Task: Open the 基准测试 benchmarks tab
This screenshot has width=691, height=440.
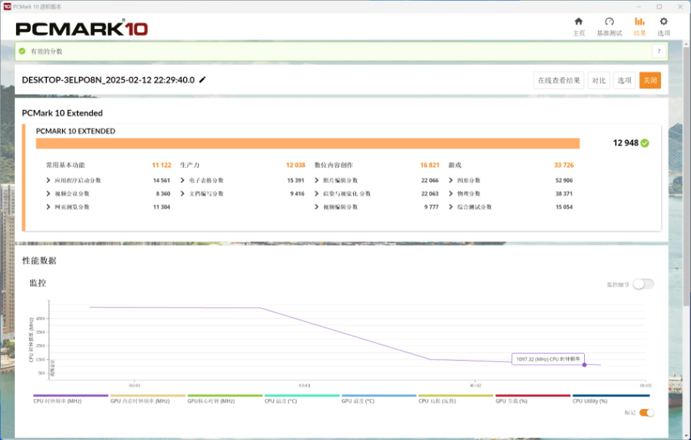Action: (609, 26)
